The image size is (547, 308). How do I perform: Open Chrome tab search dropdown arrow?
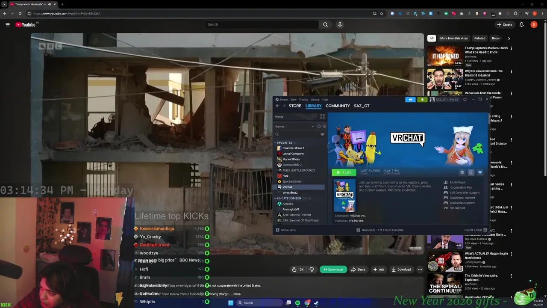[x=4, y=4]
